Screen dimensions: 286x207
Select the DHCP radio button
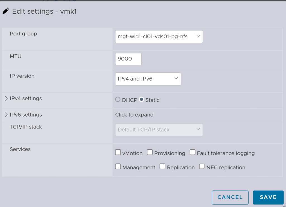(118, 100)
